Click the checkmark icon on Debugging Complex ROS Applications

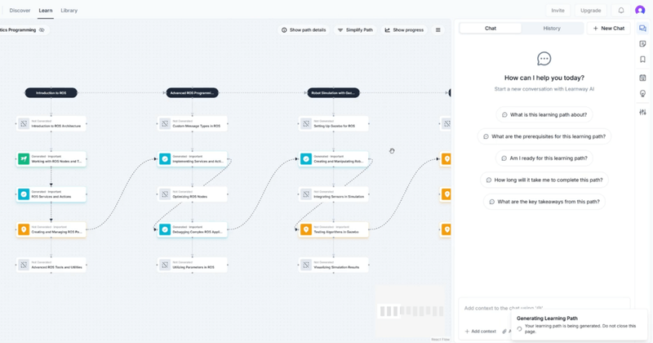click(x=165, y=229)
